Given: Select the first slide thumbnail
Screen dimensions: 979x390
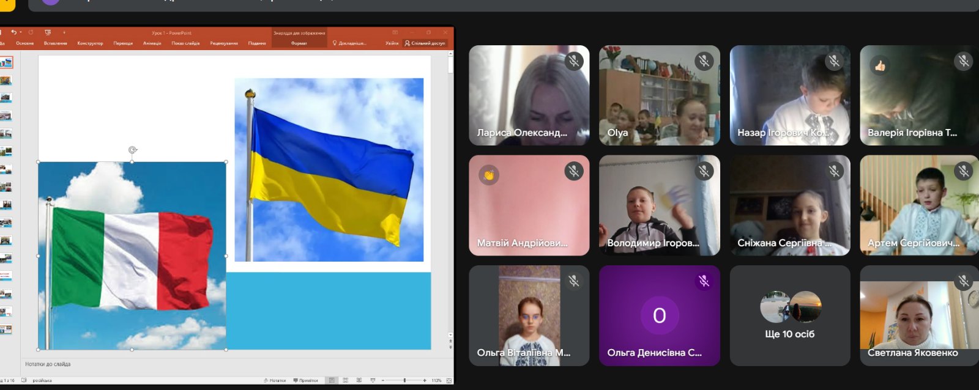Looking at the screenshot, I should click(x=6, y=62).
